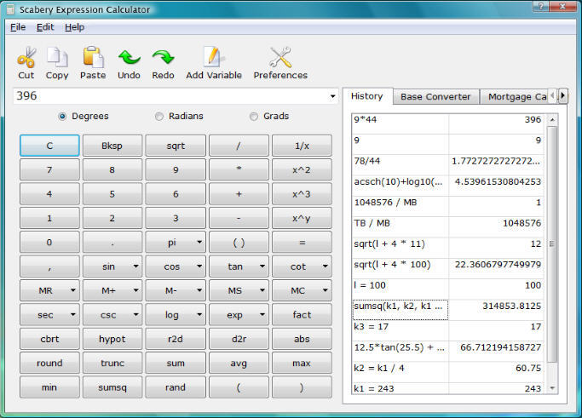582x418 pixels.
Task: Click the Paste clipboard icon
Action: coord(93,58)
